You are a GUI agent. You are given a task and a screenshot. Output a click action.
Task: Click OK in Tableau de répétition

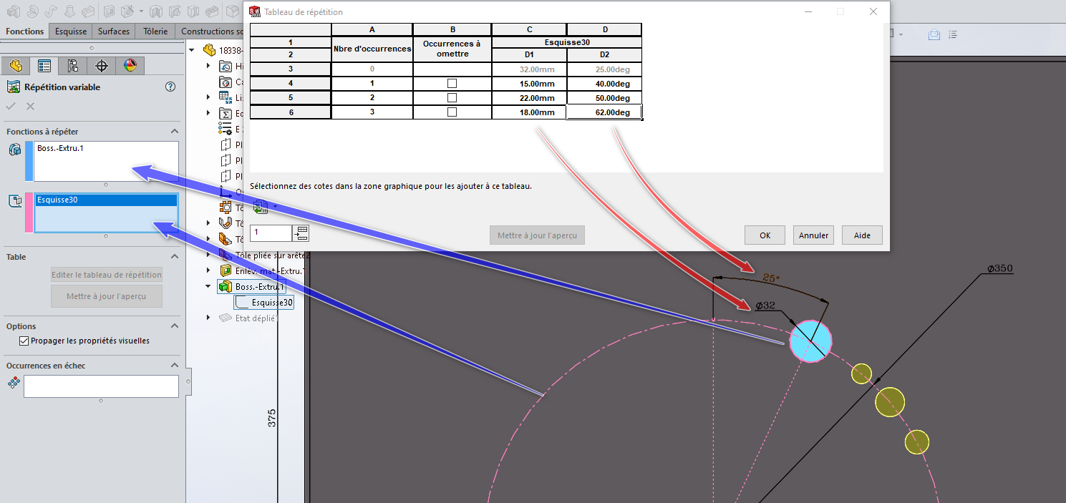tap(765, 235)
